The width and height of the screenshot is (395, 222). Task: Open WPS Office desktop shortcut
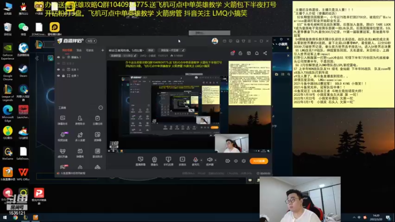23,174
